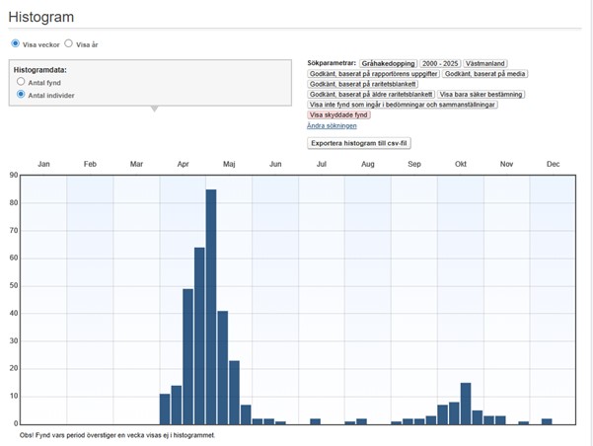Click the 'Okt' month label on chart
This screenshot has width=593, height=446.
(461, 164)
